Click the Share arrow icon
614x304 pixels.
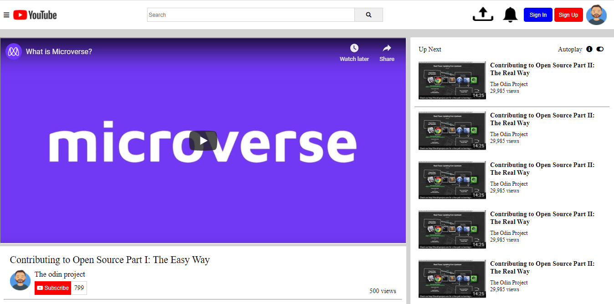387,48
